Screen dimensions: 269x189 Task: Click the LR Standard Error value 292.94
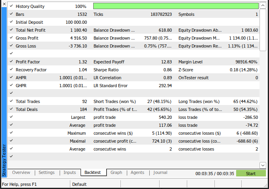click(x=165, y=86)
